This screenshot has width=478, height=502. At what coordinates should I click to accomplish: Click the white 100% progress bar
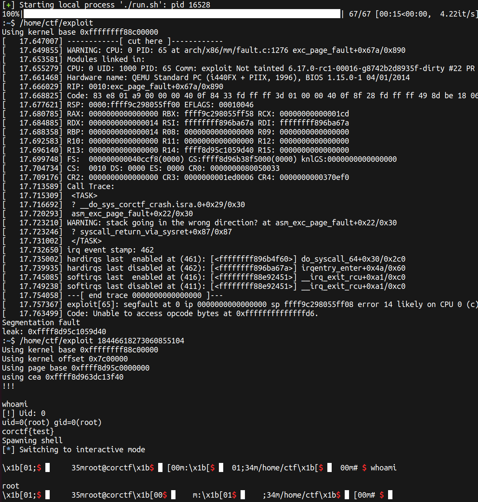click(x=181, y=14)
